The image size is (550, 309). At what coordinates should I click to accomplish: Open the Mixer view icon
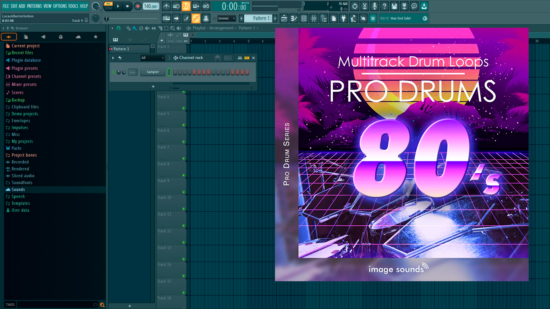(314, 19)
